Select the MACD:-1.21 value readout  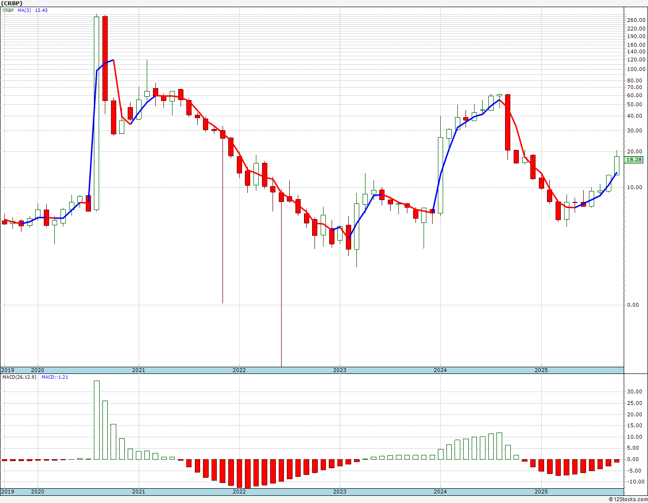[55, 377]
